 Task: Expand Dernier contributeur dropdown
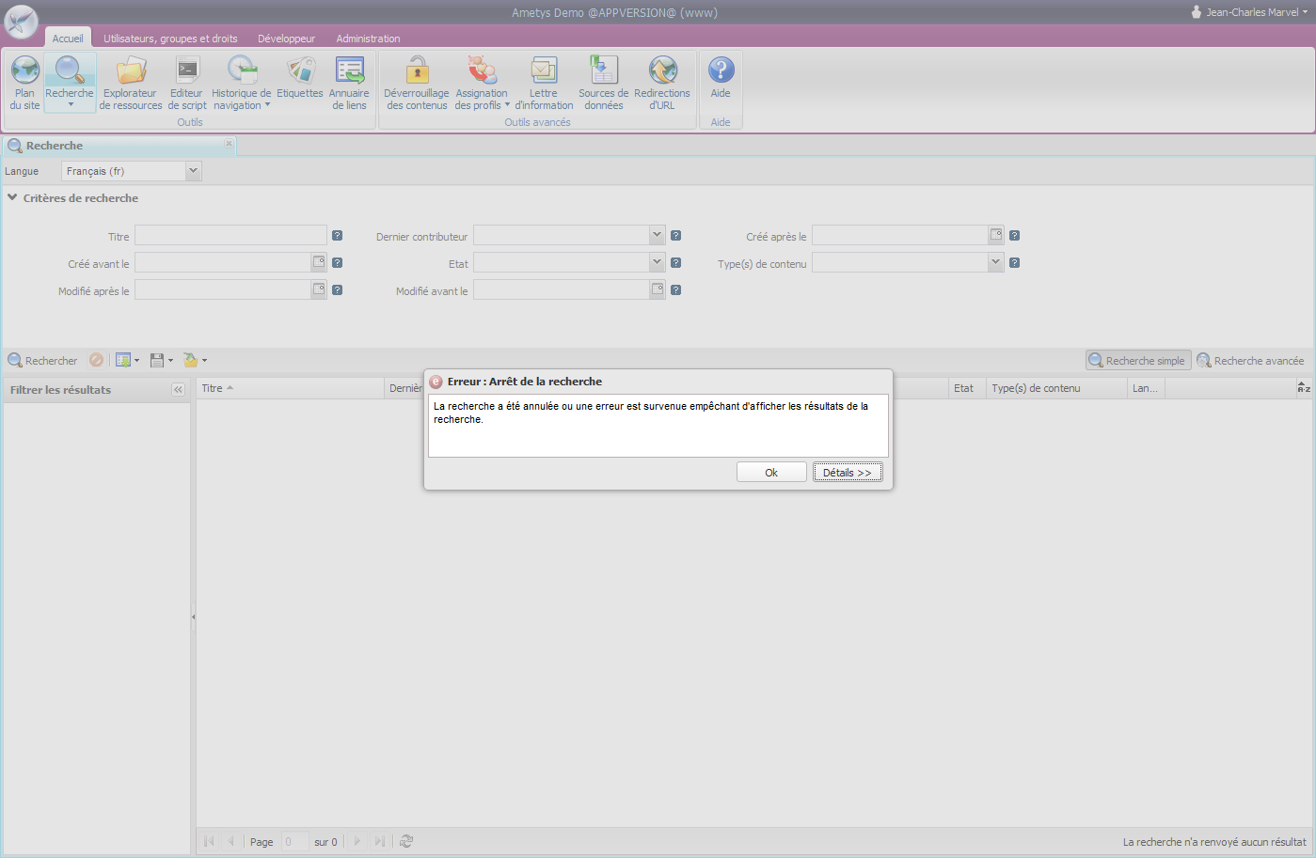tap(658, 235)
